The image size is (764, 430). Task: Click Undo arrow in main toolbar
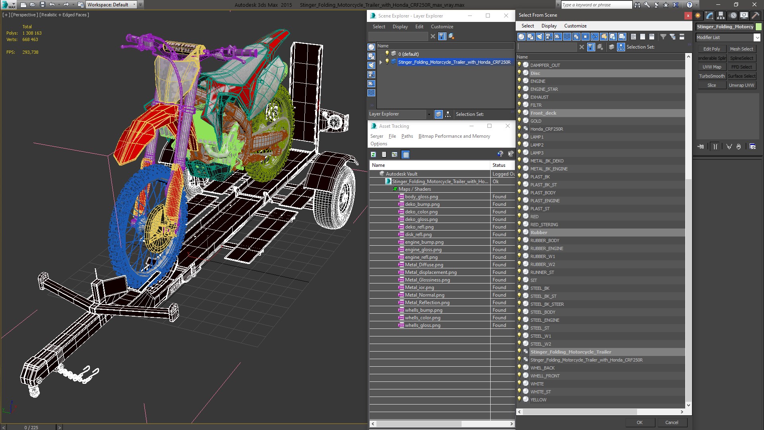(52, 5)
